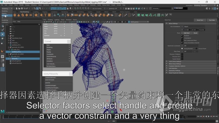Screen dimensions: 219x123
Task: Click the pause viewport icon in status line
Action: click(x=144, y=9)
